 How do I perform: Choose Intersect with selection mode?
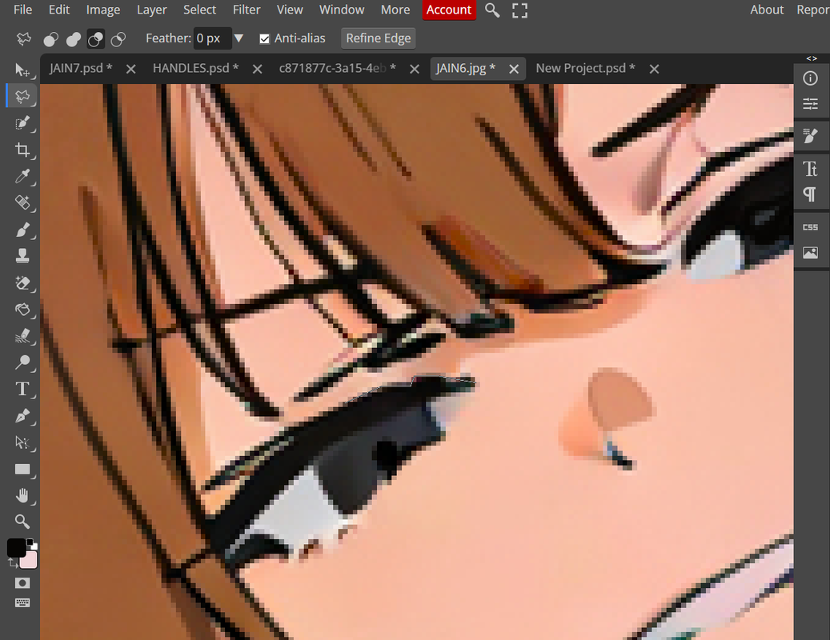click(x=118, y=39)
